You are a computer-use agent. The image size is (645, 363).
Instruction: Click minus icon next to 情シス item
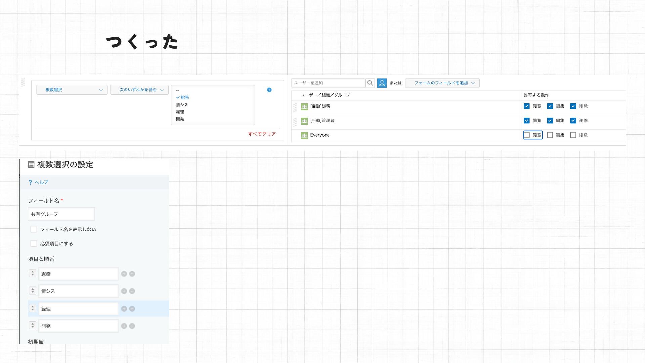point(132,291)
